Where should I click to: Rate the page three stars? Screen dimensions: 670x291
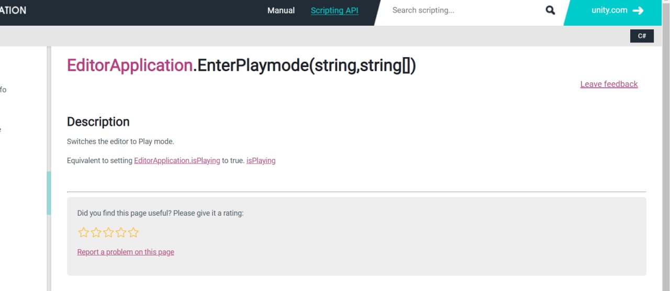108,232
